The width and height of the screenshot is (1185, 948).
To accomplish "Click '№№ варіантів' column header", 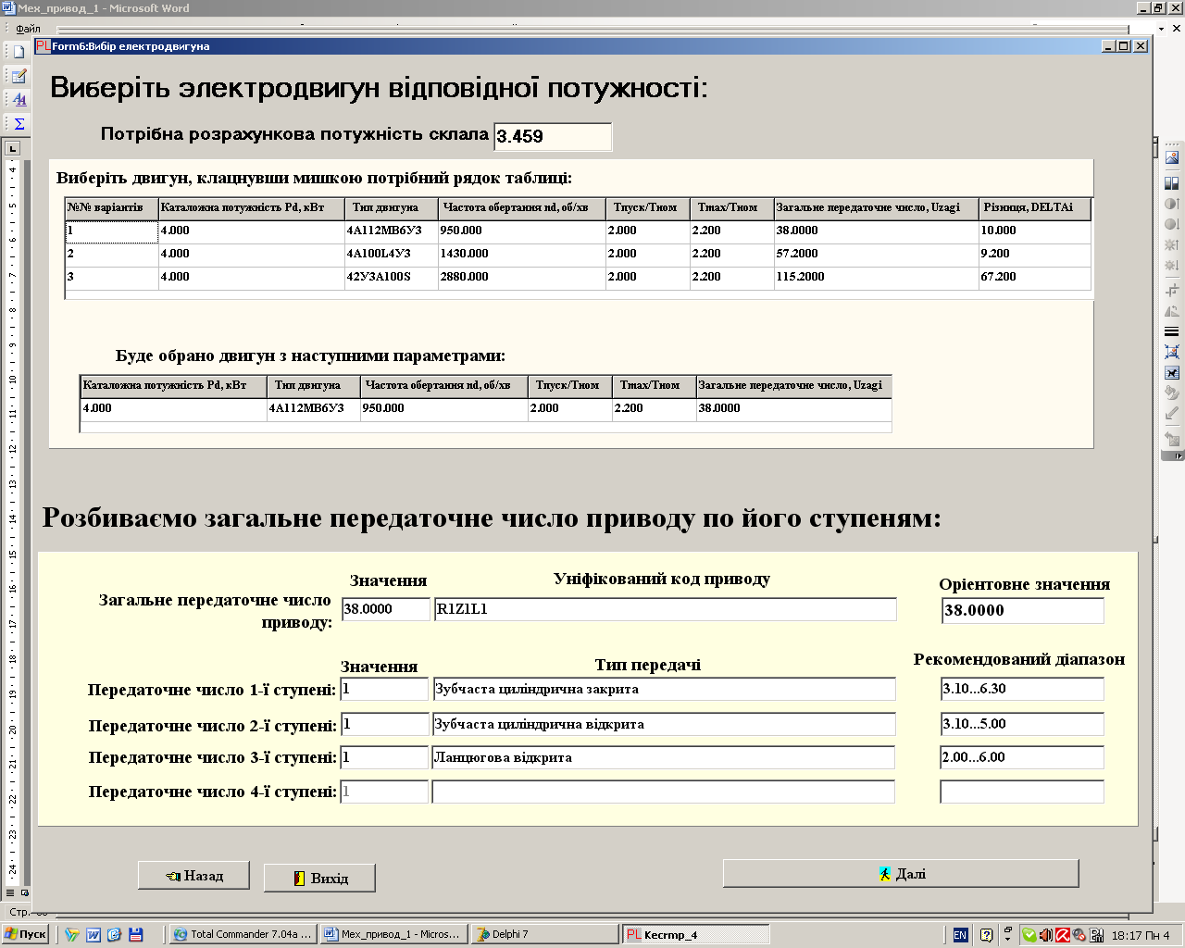I will (112, 208).
